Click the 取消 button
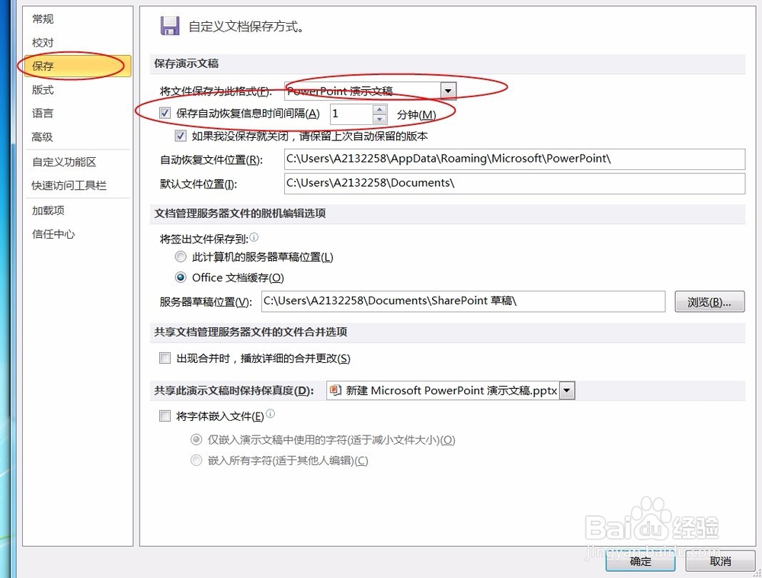 point(720,561)
